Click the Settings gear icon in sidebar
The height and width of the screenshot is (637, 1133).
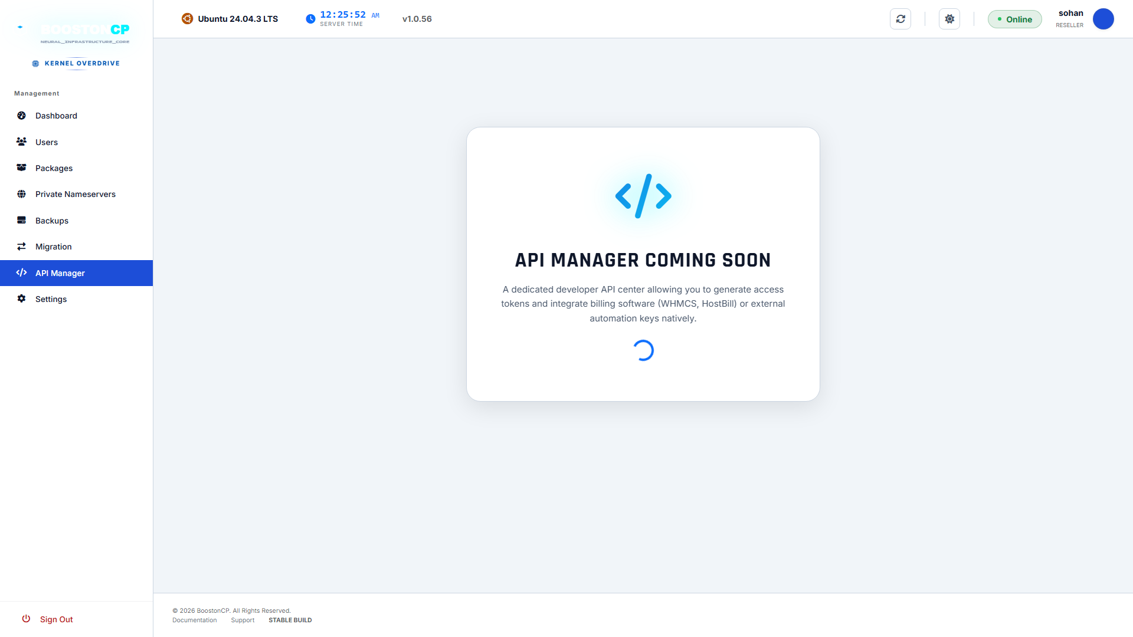[x=22, y=298]
